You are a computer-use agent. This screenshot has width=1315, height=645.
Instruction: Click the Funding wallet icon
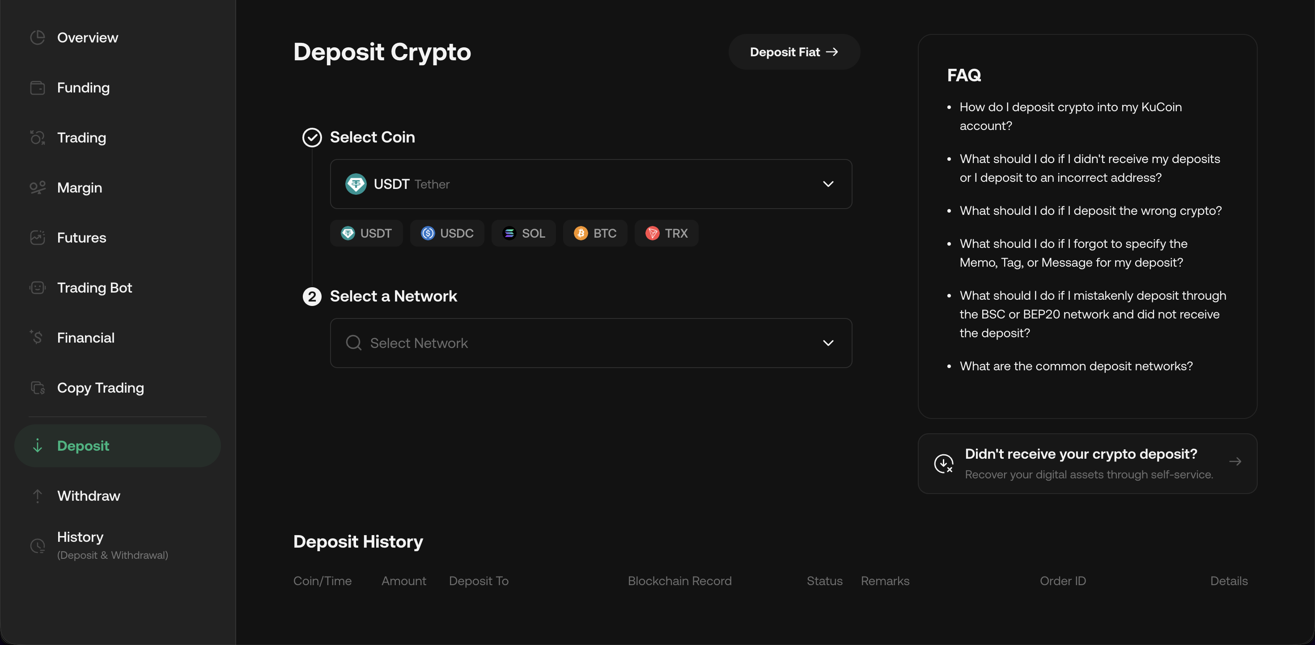click(x=37, y=88)
